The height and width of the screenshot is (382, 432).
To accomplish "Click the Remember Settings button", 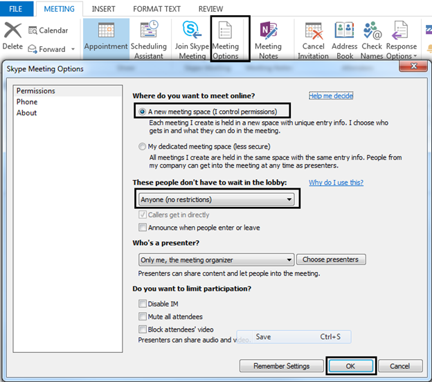I will coord(282,366).
